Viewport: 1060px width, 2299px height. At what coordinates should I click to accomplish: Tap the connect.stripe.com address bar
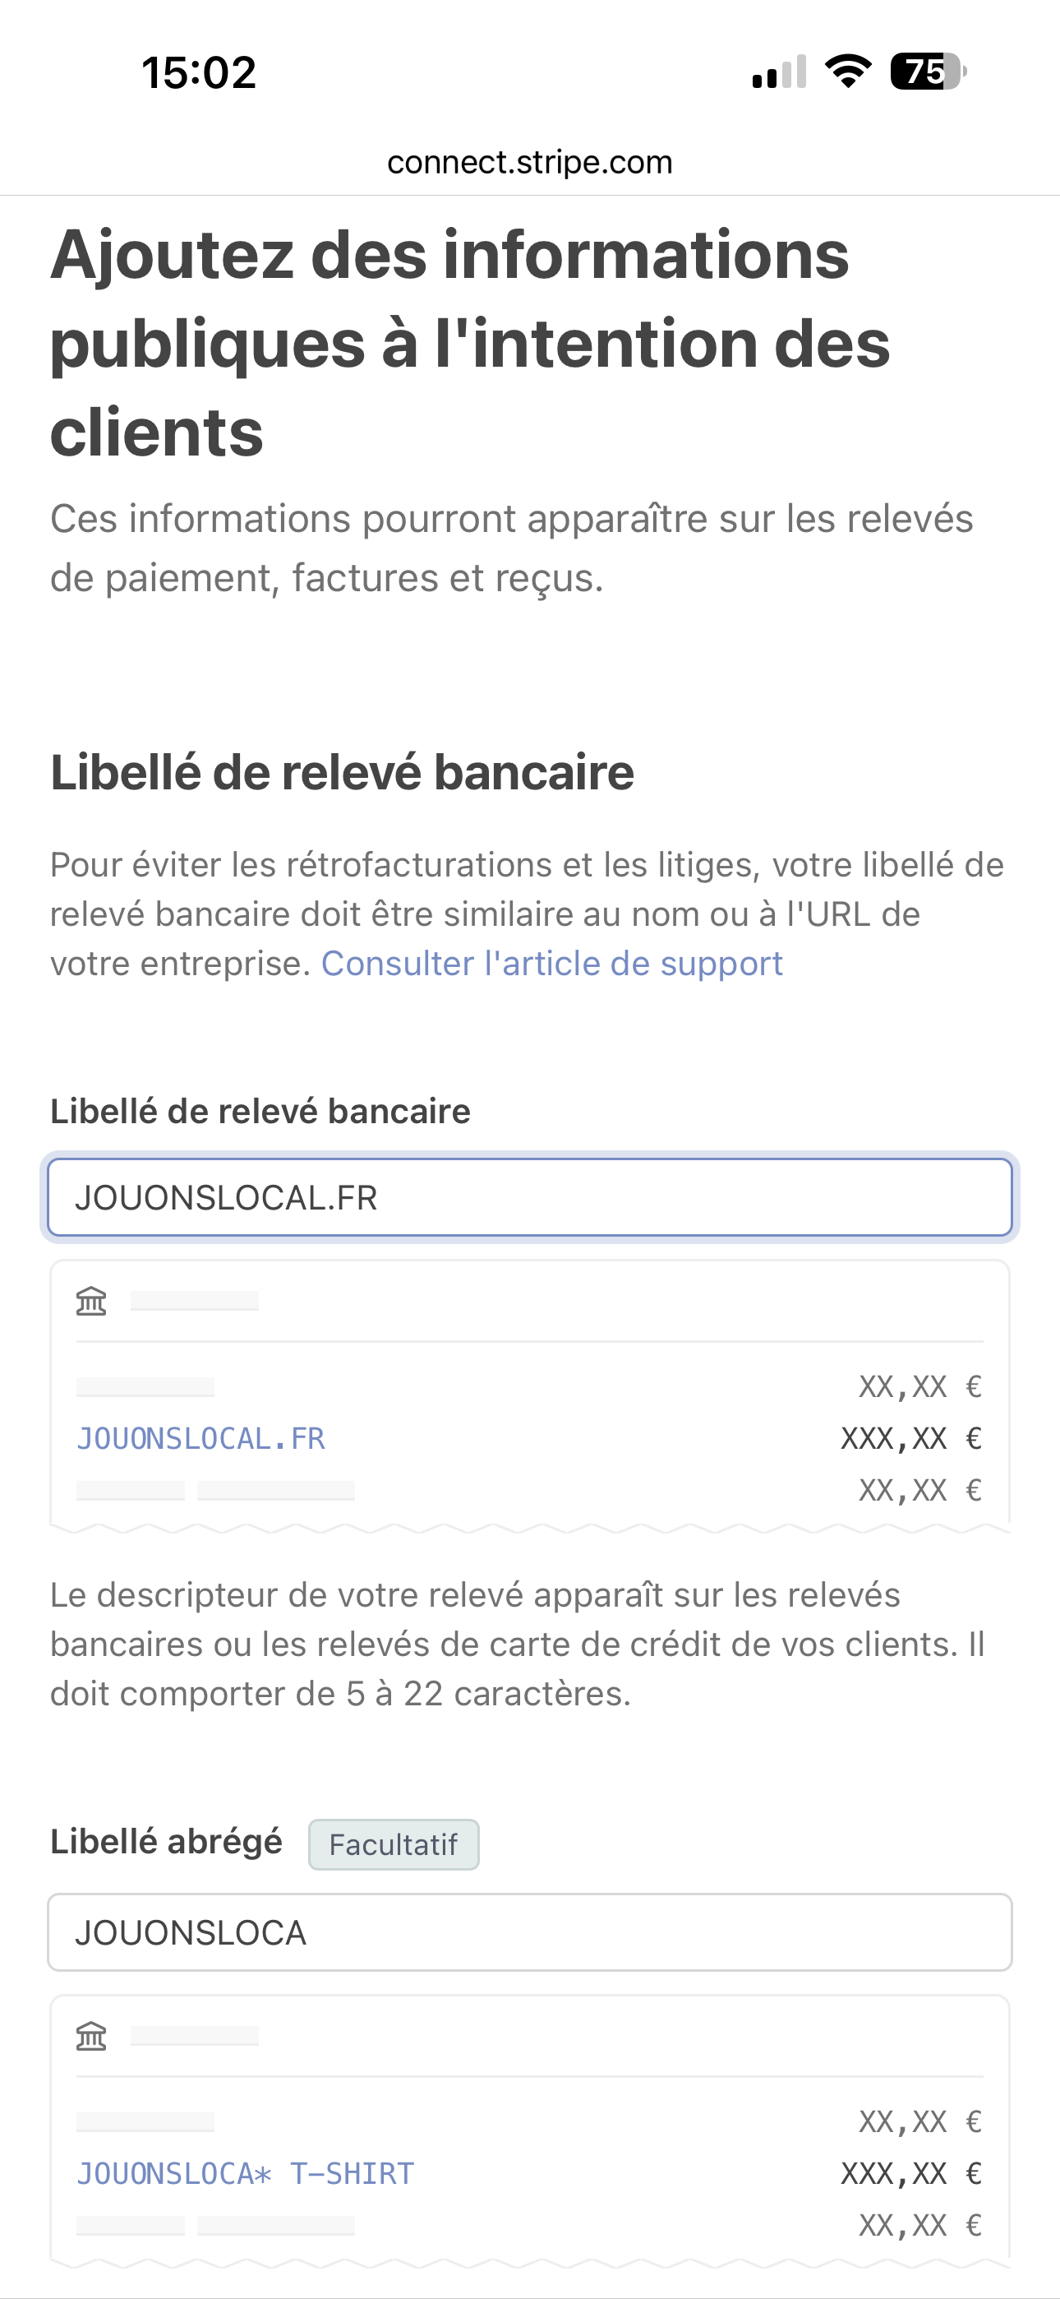pos(529,163)
